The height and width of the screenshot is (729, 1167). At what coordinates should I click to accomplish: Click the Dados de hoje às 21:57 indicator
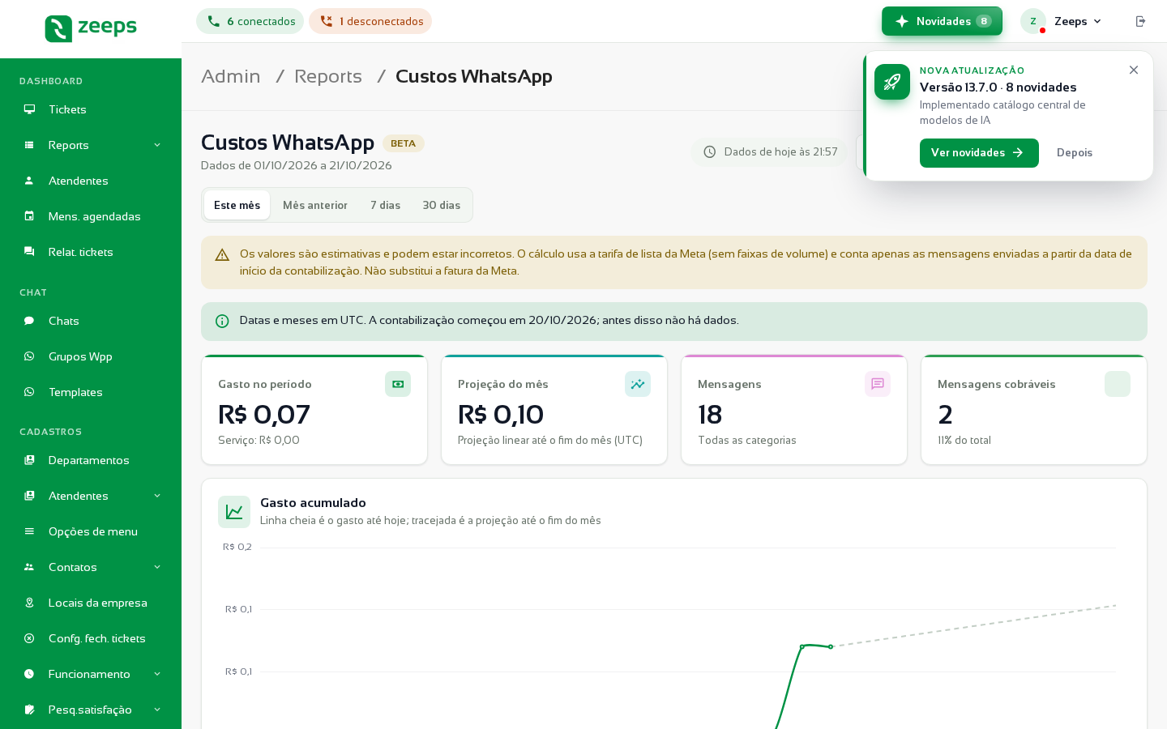tap(769, 152)
